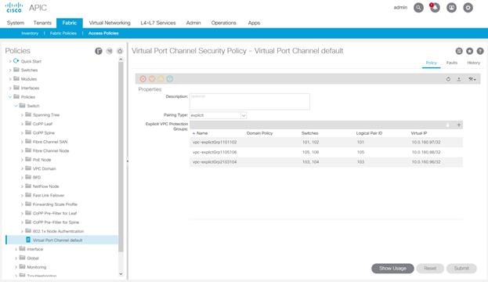Select the Virtual Port Channel default document icon
The width and height of the screenshot is (488, 282).
(x=28, y=240)
